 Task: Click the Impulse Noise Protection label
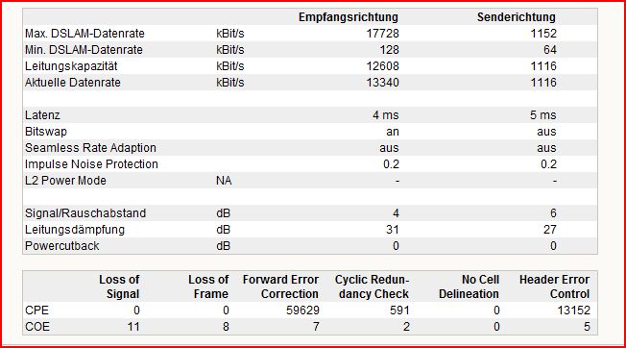pos(91,164)
